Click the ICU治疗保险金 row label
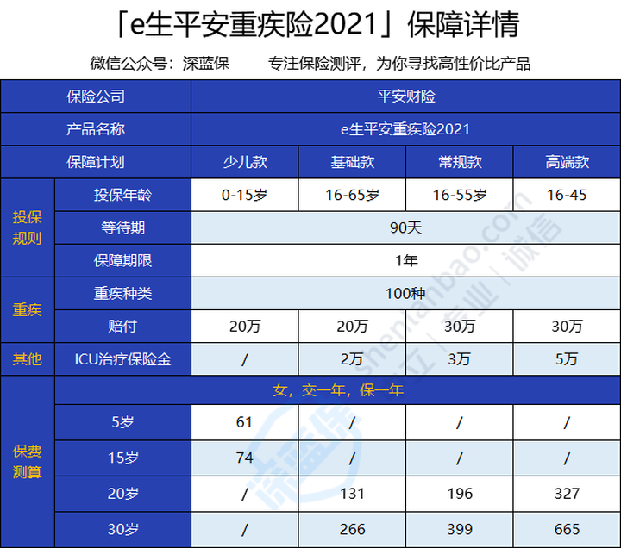Screen dimensions: 621x548 pos(122,358)
